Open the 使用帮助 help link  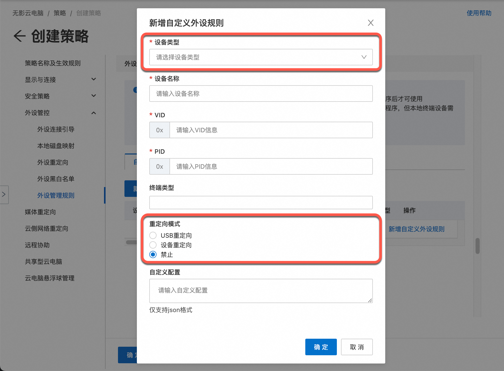pyautogui.click(x=479, y=13)
